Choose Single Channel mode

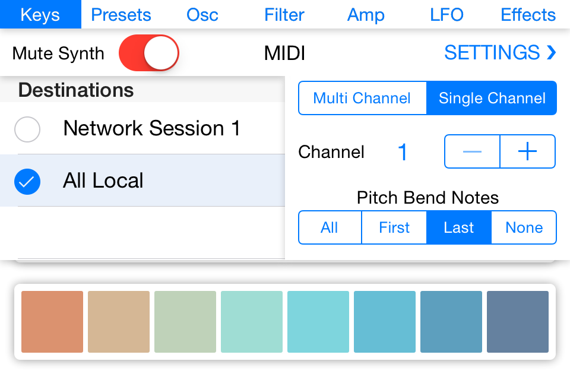point(492,98)
